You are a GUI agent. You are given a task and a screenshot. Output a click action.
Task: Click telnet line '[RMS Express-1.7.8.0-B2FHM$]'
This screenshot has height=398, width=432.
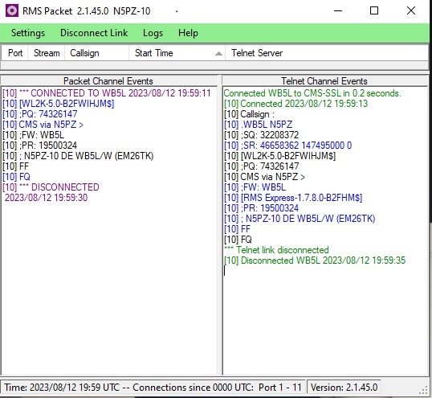click(293, 198)
